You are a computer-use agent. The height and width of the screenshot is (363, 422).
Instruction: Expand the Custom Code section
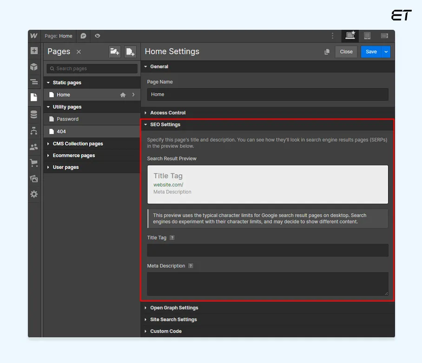tap(268, 331)
